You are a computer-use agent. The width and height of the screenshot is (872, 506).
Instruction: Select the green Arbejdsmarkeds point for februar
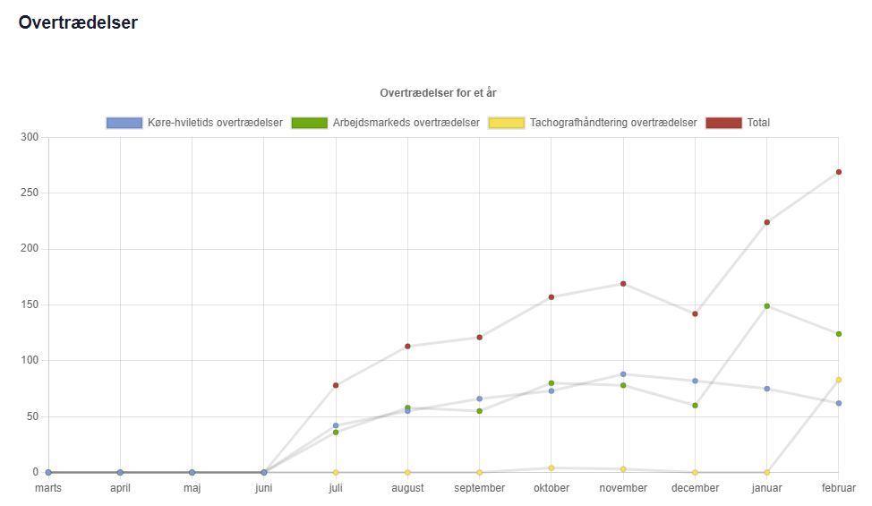[x=839, y=334]
